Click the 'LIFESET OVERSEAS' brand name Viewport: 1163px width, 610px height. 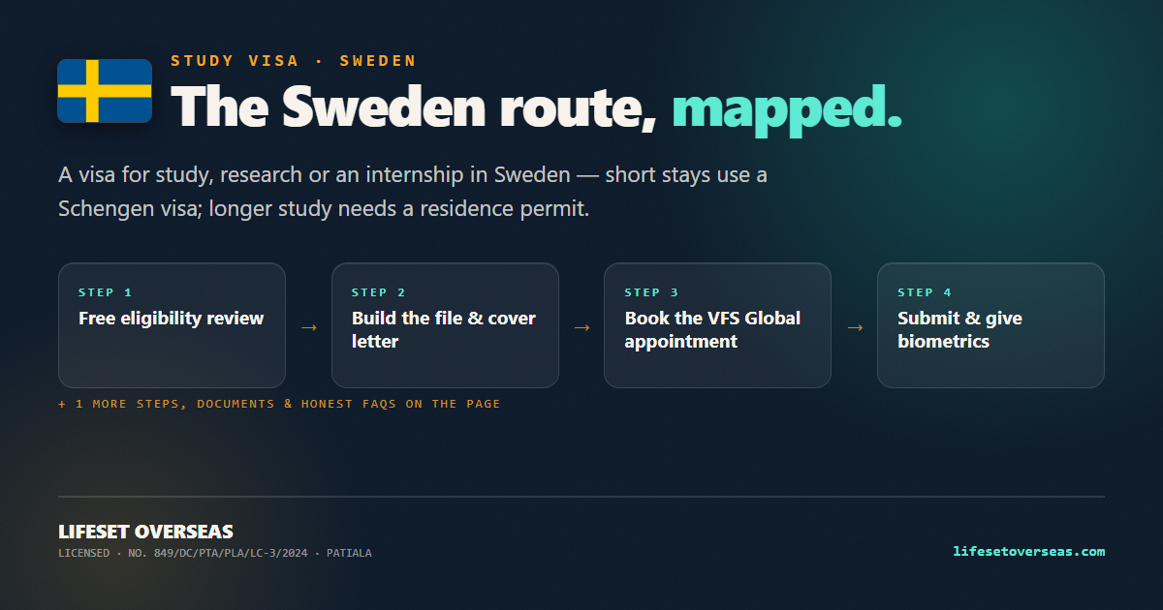point(145,532)
